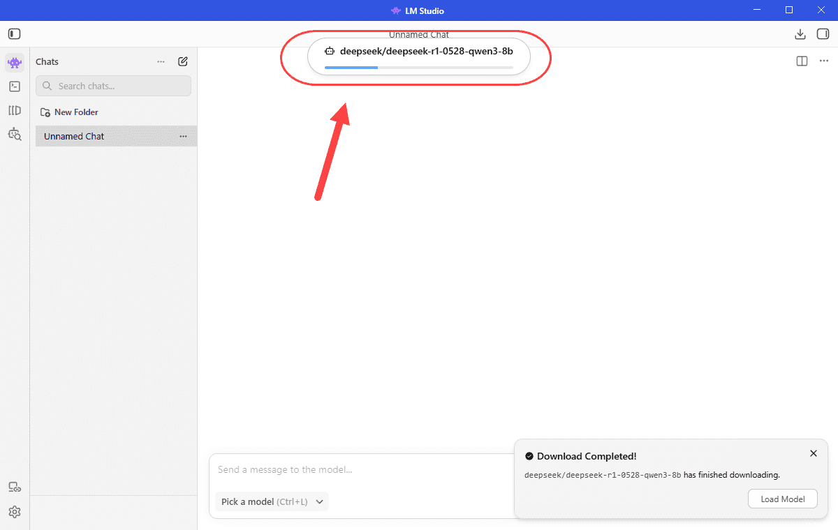
Task: Select the Unnamed Chat entry
Action: click(116, 136)
